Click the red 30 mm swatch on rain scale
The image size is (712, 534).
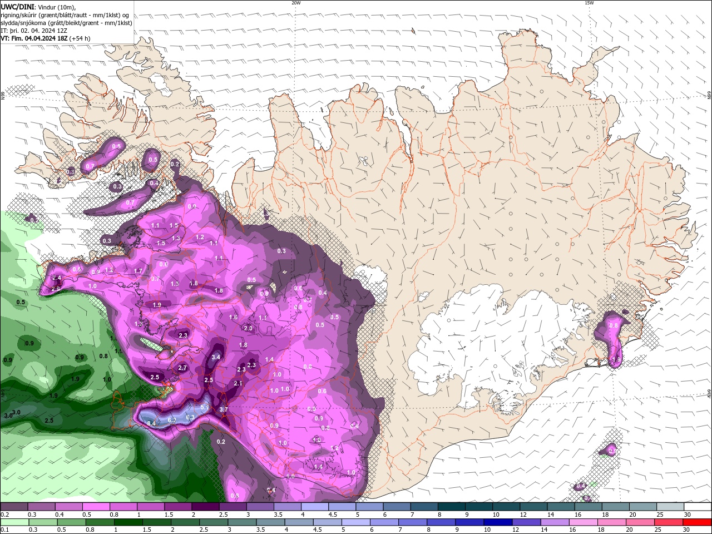click(x=698, y=522)
